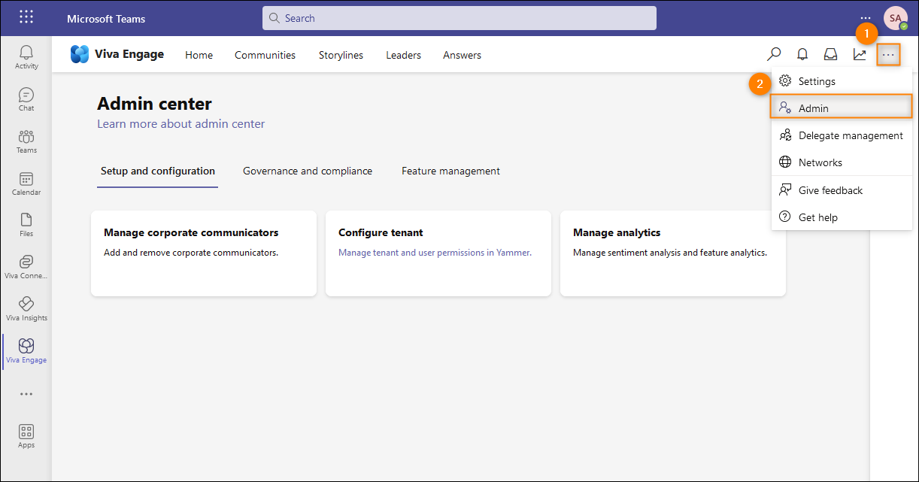The image size is (919, 482).
Task: Go to the Communities tab
Action: [265, 55]
